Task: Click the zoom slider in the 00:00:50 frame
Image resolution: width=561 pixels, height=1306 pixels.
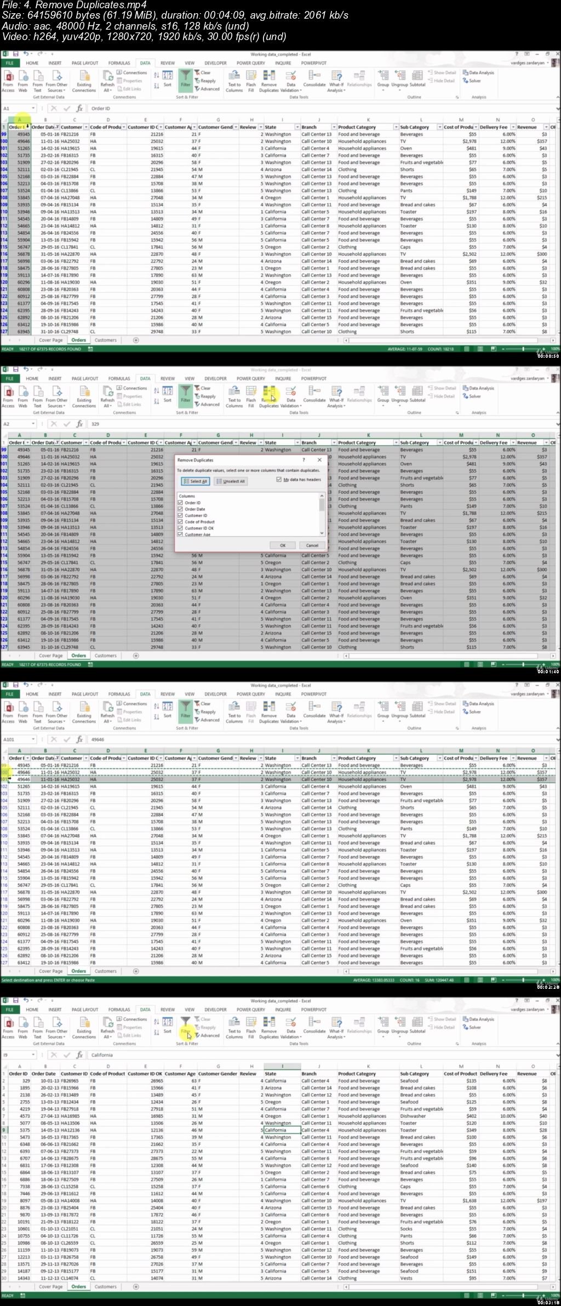Action: pos(523,349)
